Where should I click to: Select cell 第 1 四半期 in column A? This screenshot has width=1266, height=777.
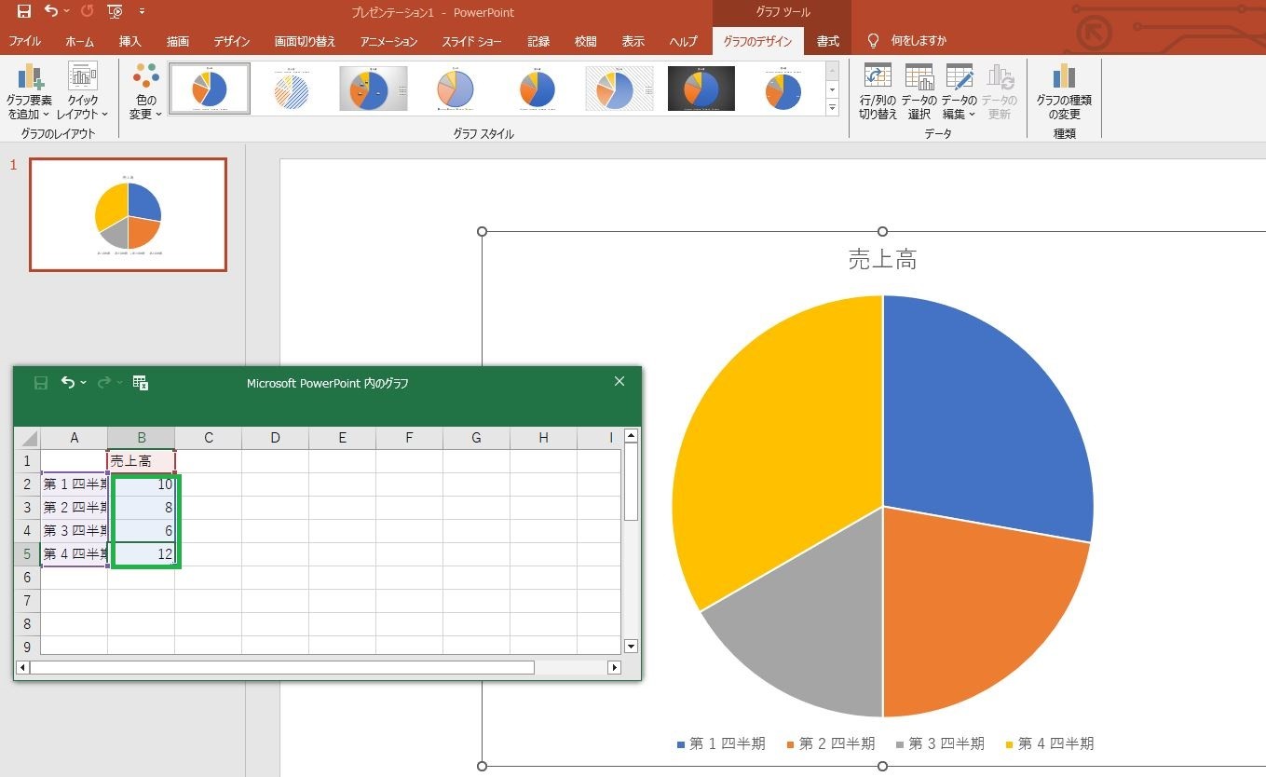(x=75, y=484)
